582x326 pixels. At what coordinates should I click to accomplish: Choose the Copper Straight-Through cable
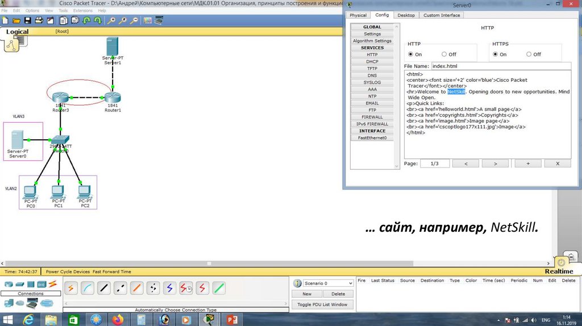tap(104, 288)
